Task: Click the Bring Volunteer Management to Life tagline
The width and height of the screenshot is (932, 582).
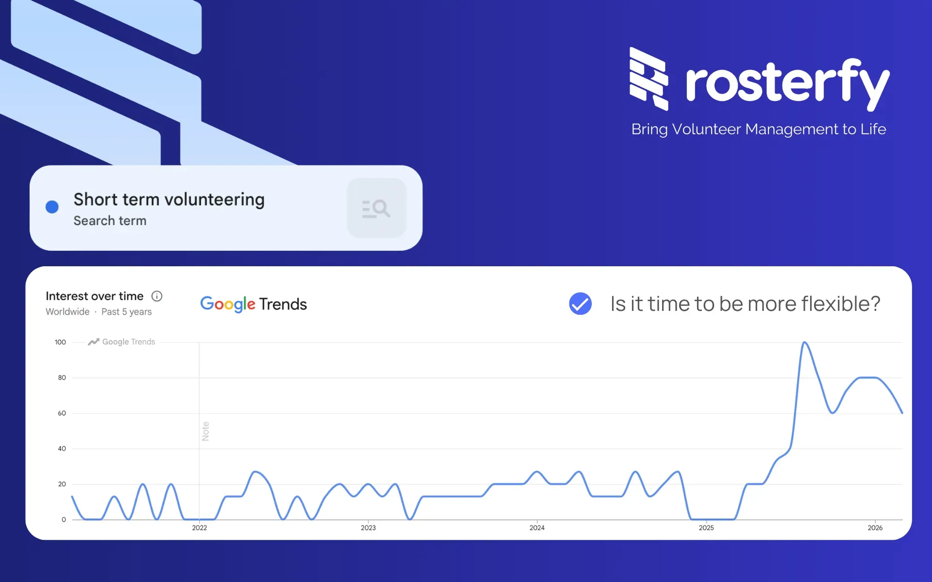Action: tap(758, 129)
